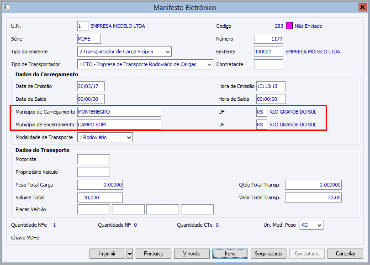Click the Percurso button

click(x=153, y=254)
